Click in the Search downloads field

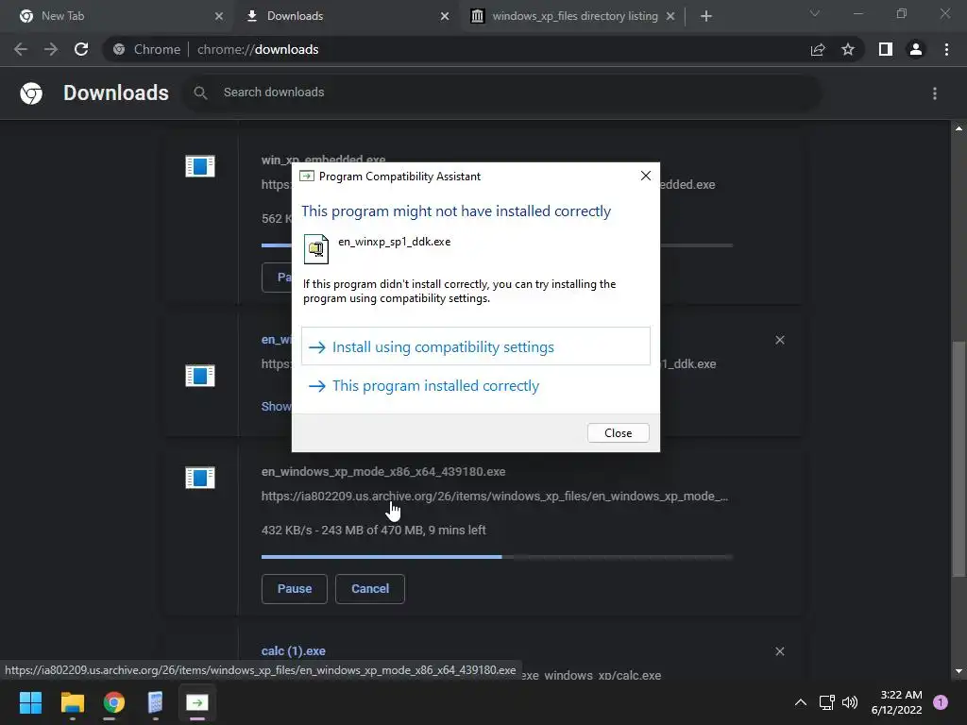pyautogui.click(x=500, y=93)
